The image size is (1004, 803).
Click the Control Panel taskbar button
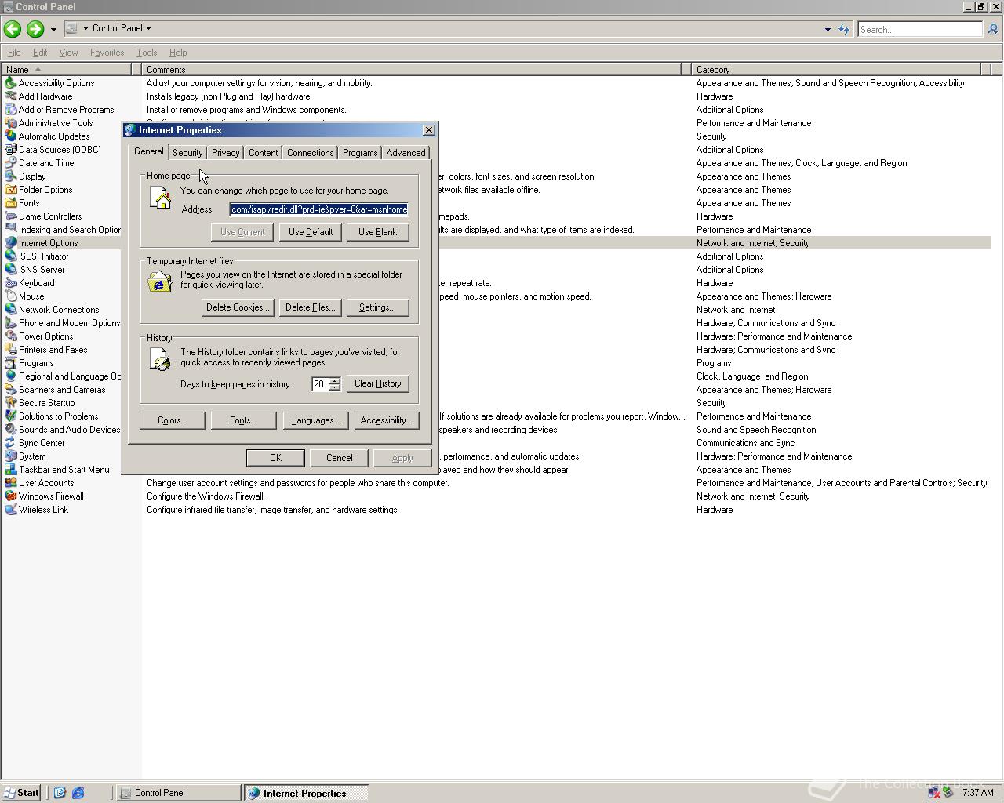pos(179,793)
